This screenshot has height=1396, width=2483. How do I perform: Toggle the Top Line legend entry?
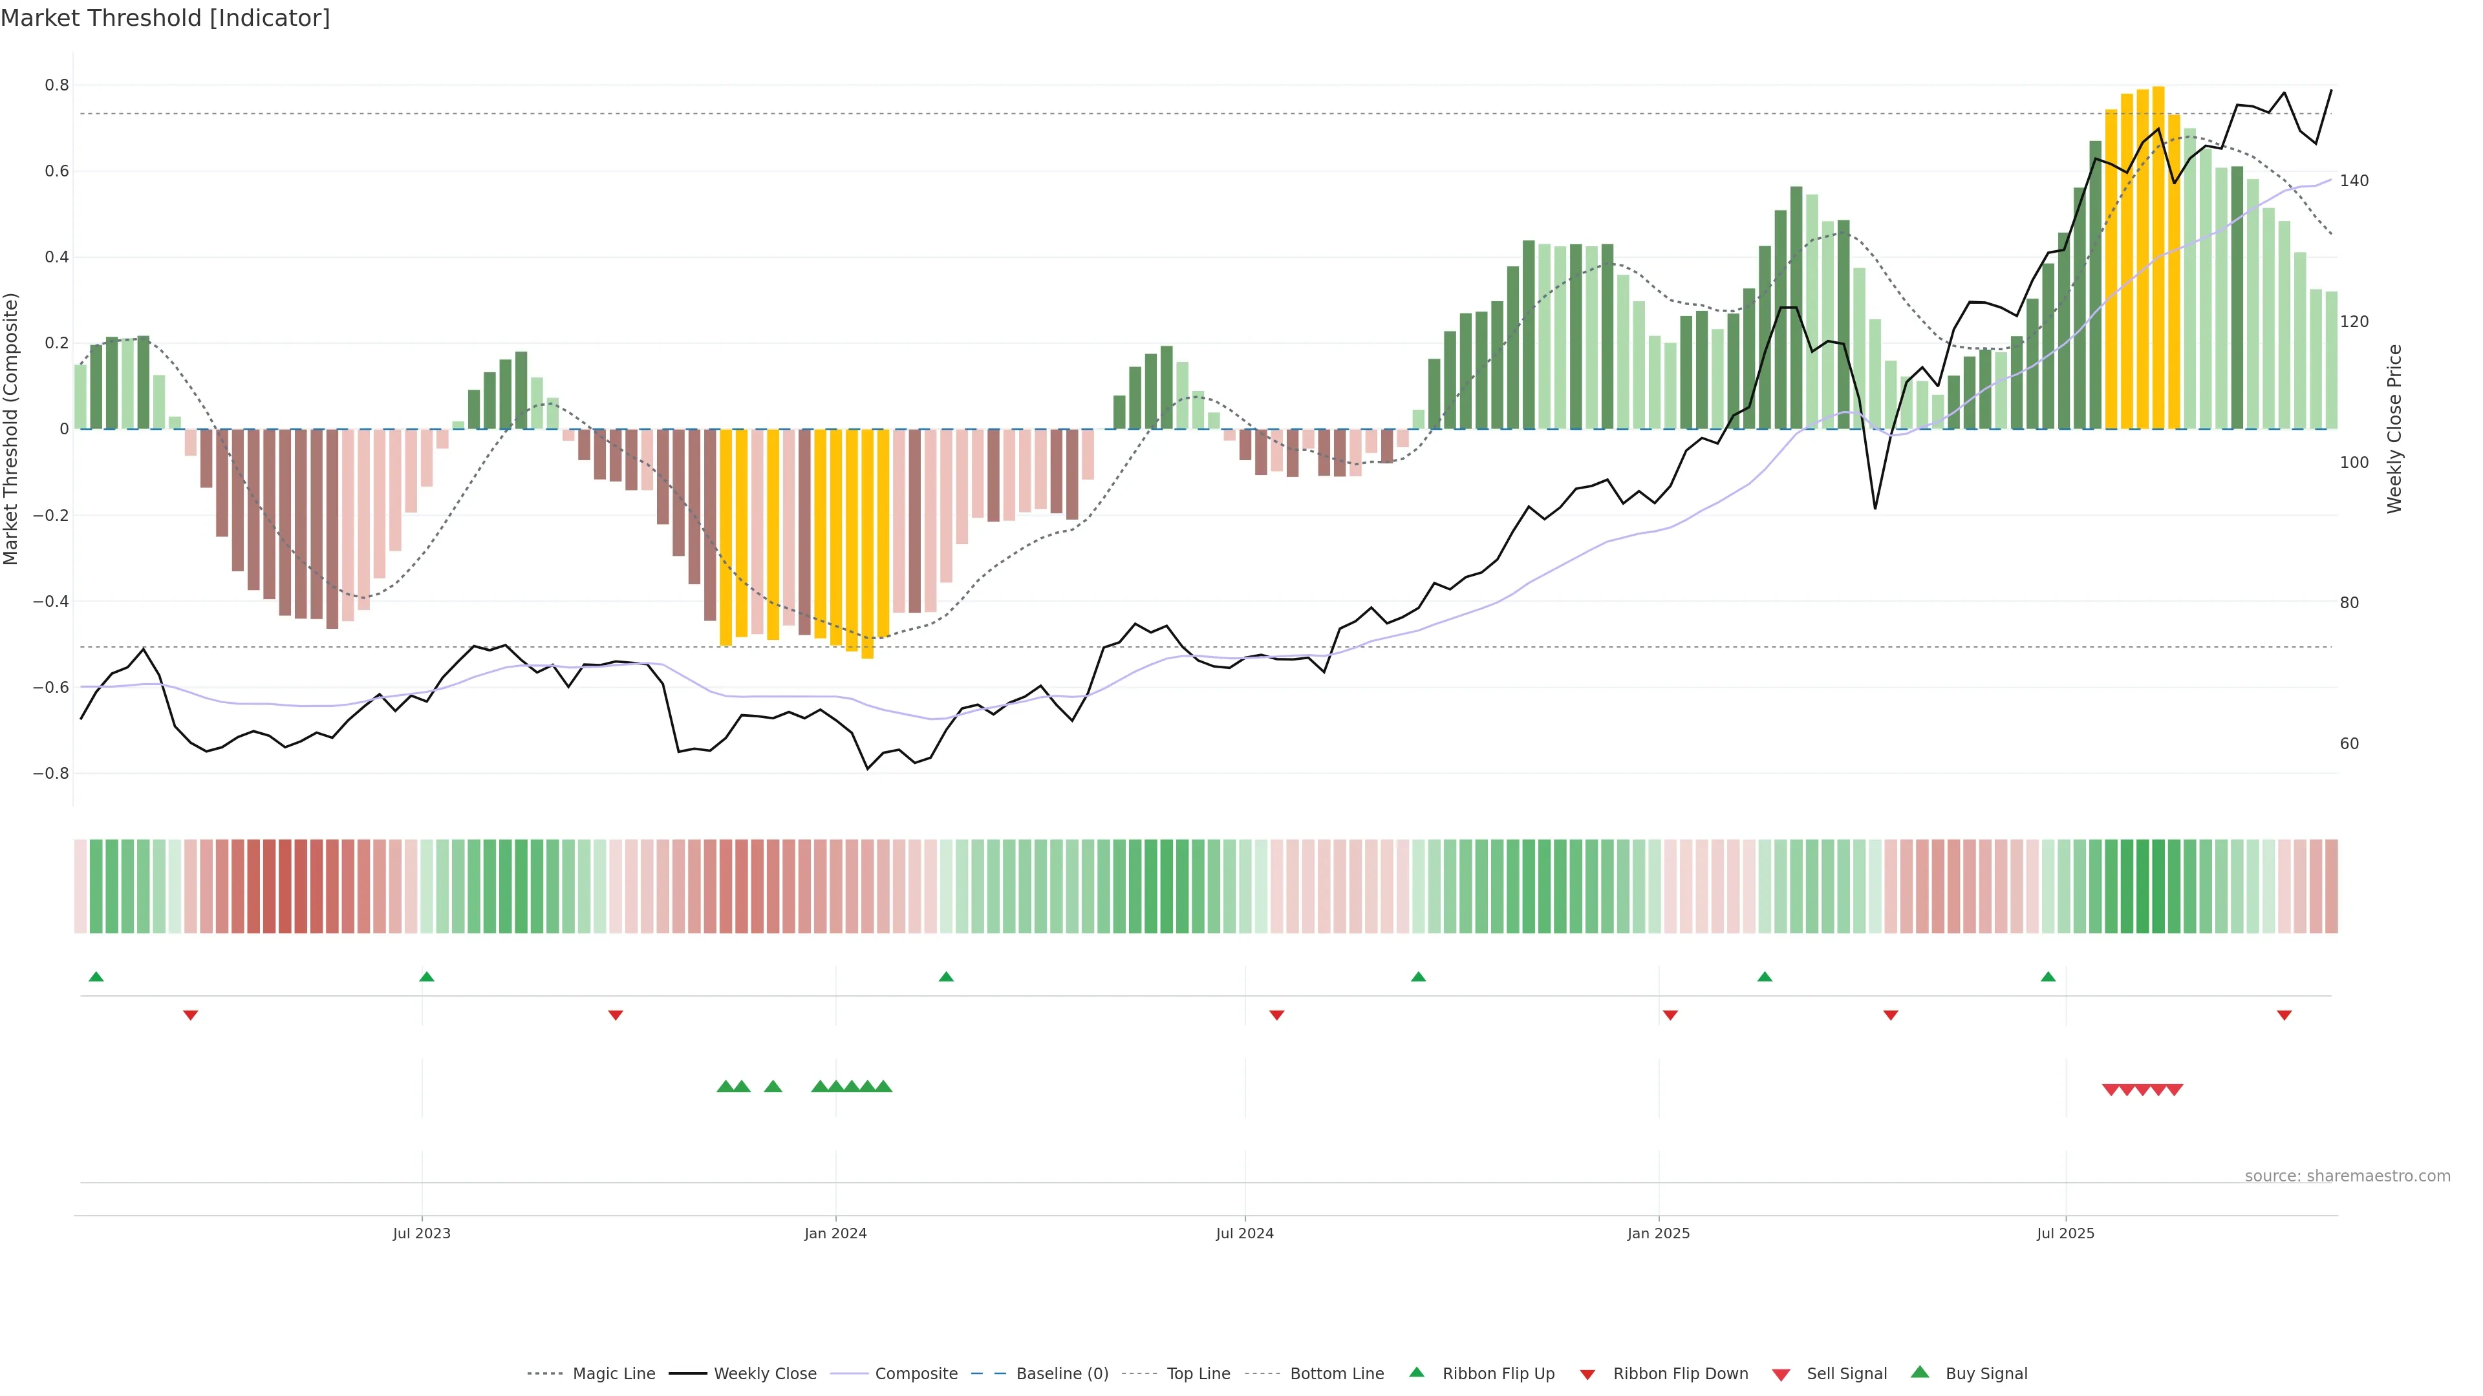coord(1198,1374)
